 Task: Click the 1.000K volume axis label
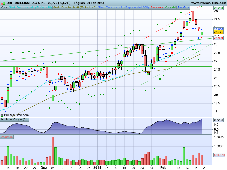click(219, 146)
